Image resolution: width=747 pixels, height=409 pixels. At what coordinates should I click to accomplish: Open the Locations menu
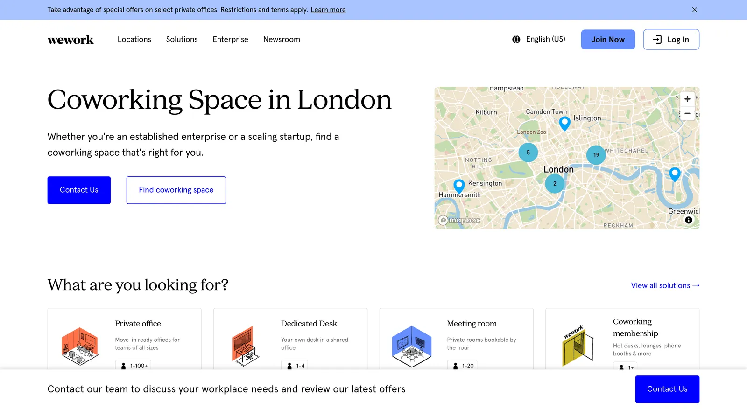click(x=134, y=40)
